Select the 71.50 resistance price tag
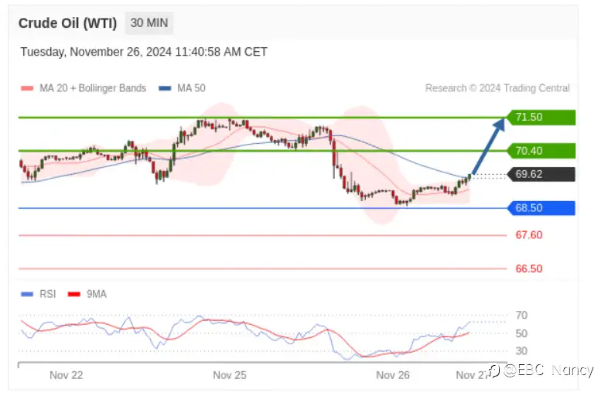 pyautogui.click(x=541, y=118)
